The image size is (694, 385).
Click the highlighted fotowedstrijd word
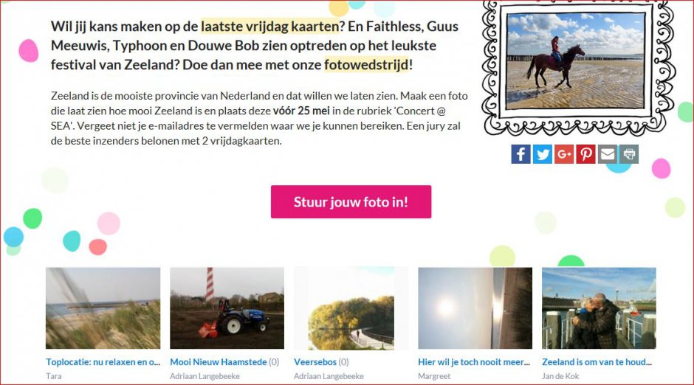click(366, 65)
